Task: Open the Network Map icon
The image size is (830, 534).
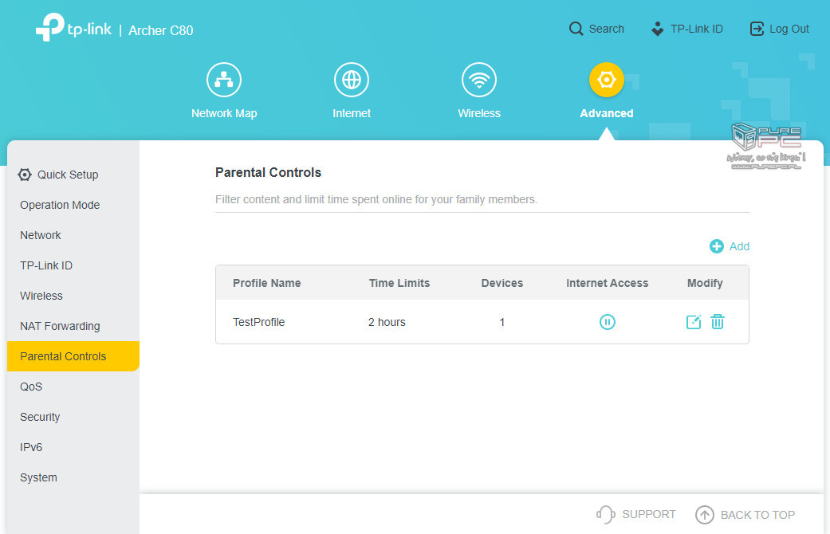Action: coord(224,80)
